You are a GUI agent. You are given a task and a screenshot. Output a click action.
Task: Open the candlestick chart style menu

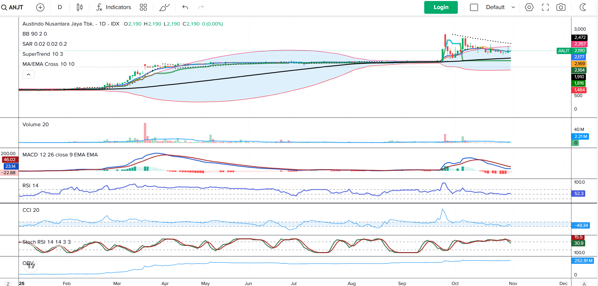click(x=80, y=7)
